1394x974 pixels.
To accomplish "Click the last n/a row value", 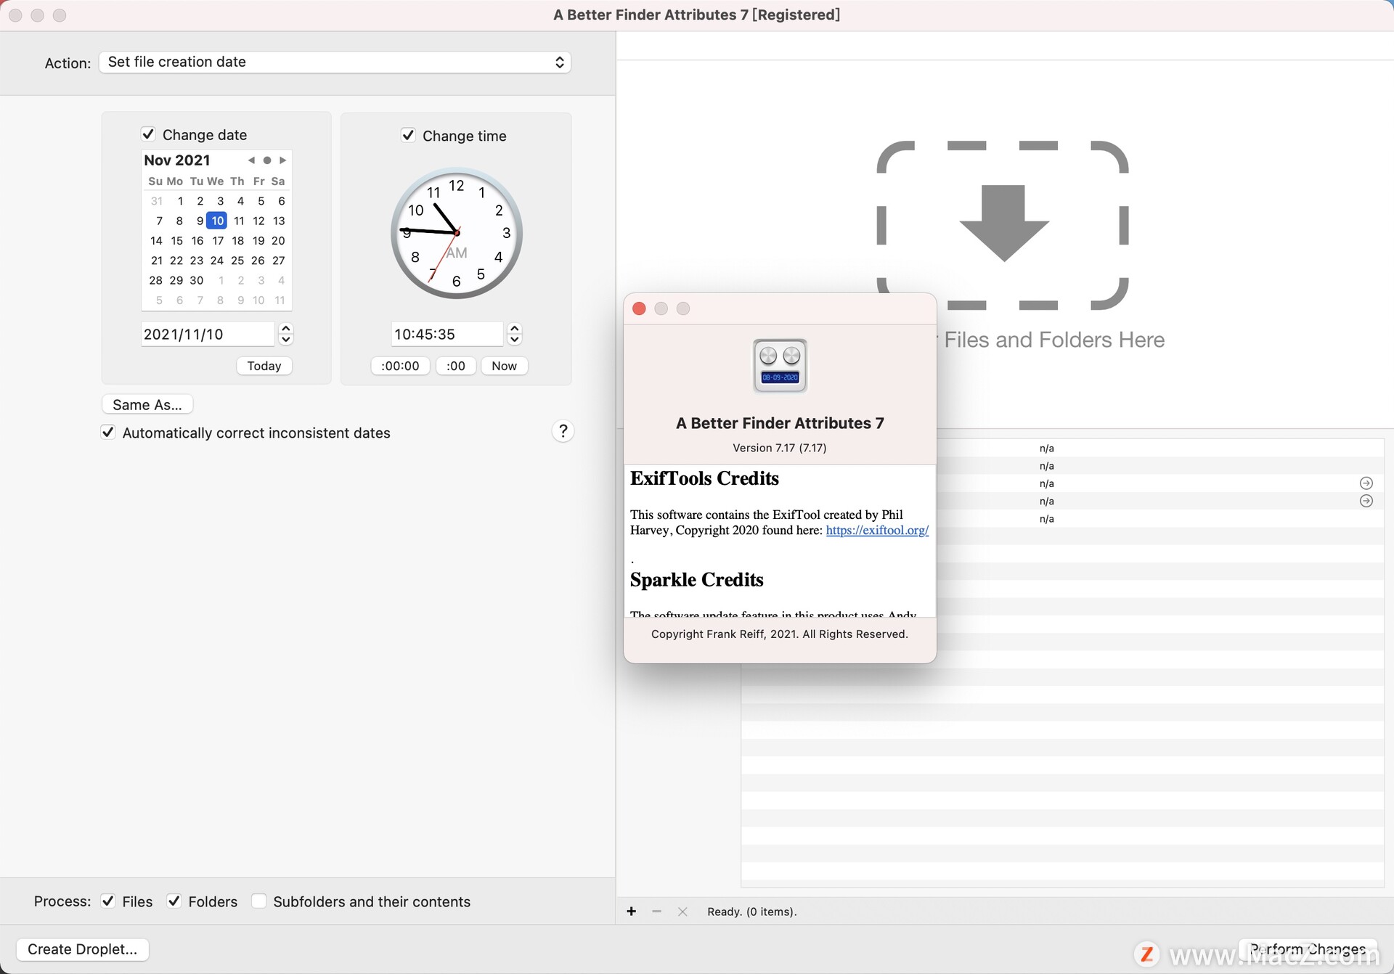I will click(1046, 519).
